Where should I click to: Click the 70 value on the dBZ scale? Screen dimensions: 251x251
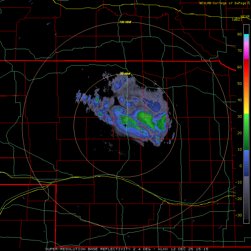coord(240,50)
